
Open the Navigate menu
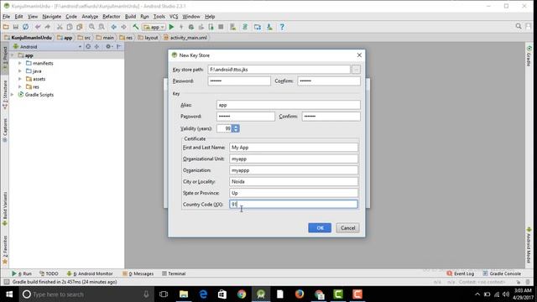coord(52,17)
